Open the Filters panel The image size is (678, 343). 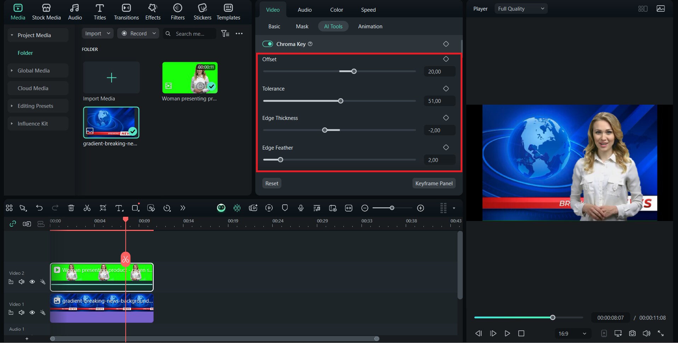click(177, 12)
